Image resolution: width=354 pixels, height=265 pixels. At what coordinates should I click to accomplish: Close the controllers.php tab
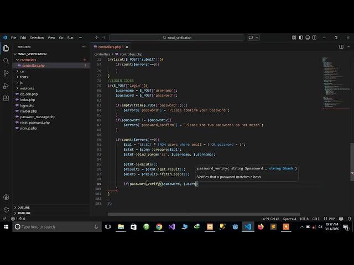[x=127, y=47]
